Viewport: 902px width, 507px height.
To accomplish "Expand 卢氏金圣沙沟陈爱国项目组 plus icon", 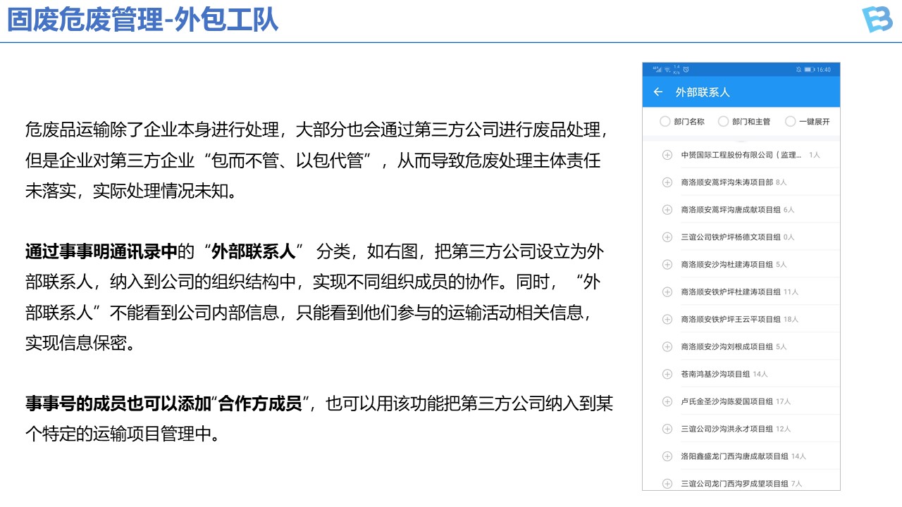I will [x=667, y=401].
